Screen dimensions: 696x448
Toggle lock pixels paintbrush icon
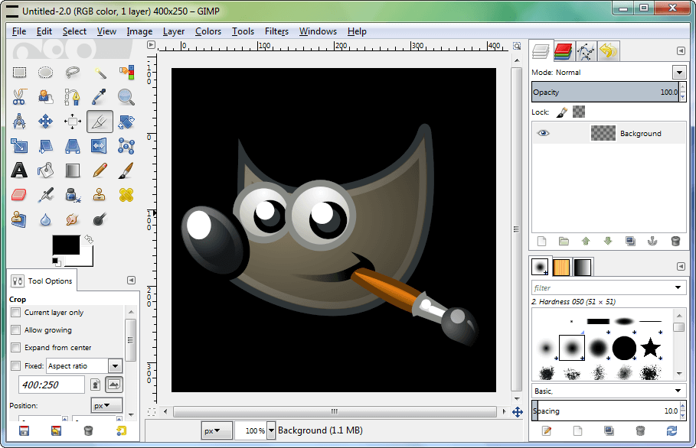(x=561, y=112)
